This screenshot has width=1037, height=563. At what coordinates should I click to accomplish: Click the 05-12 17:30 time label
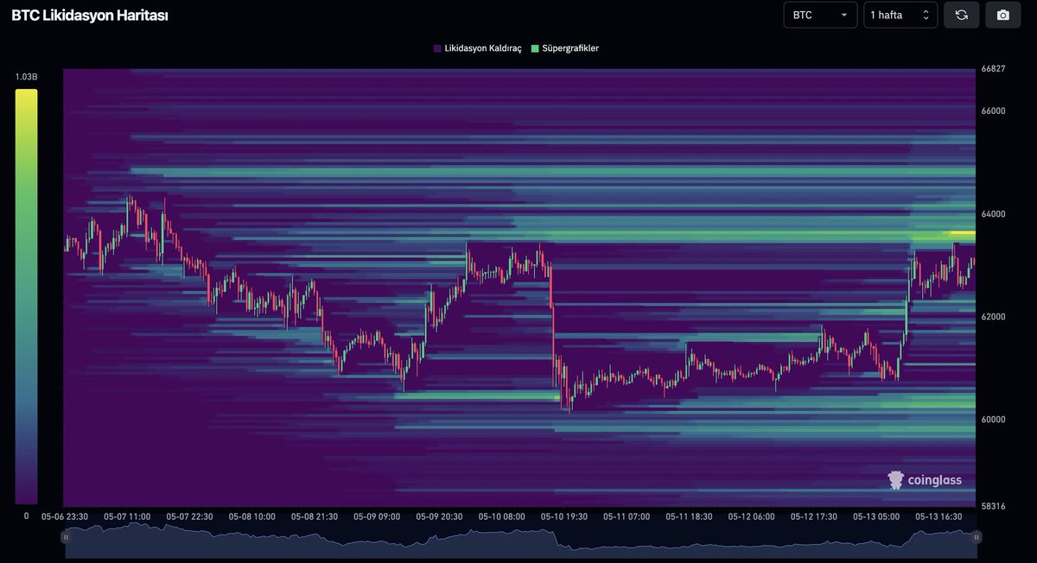click(814, 516)
